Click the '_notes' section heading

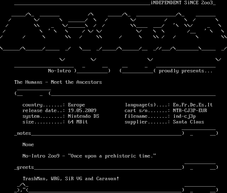point(23,133)
